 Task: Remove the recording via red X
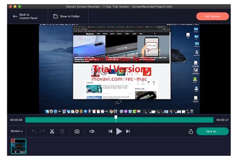click(x=13, y=141)
